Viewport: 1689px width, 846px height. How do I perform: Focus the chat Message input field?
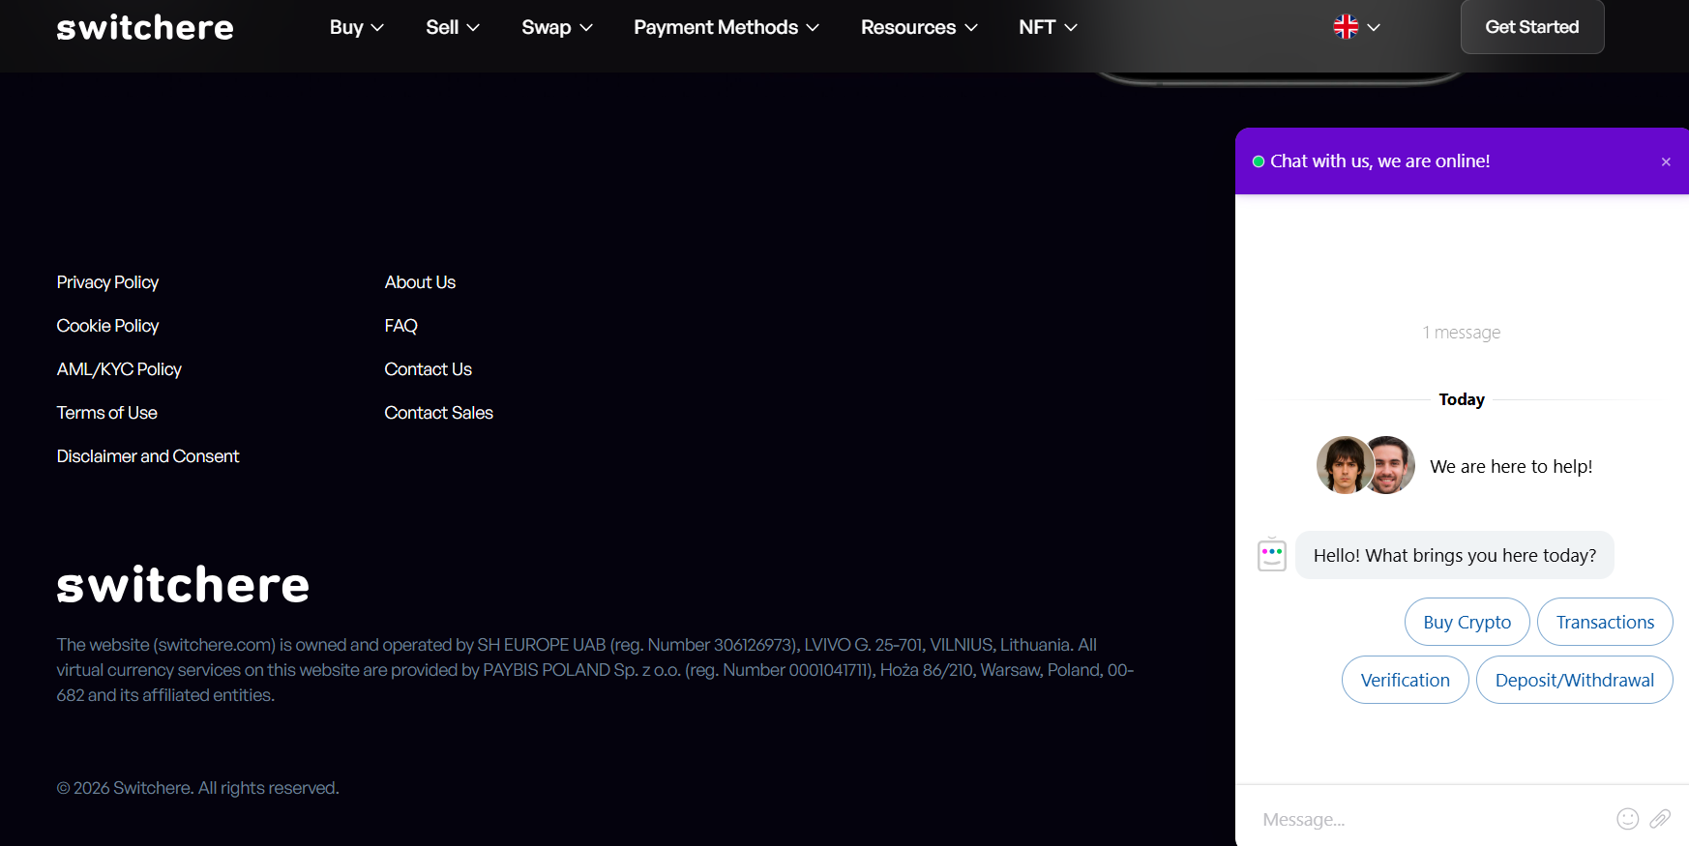(x=1432, y=819)
